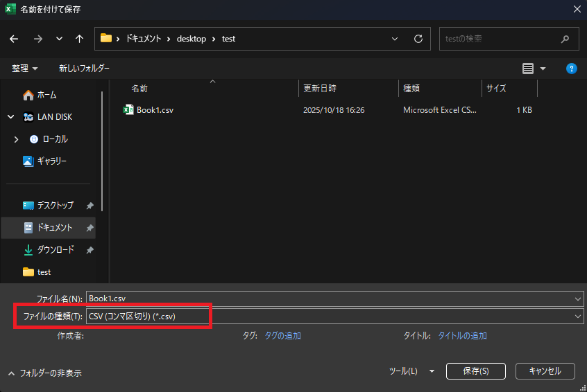Select ローカル in the navigation pane
The width and height of the screenshot is (587, 392).
pyautogui.click(x=55, y=139)
